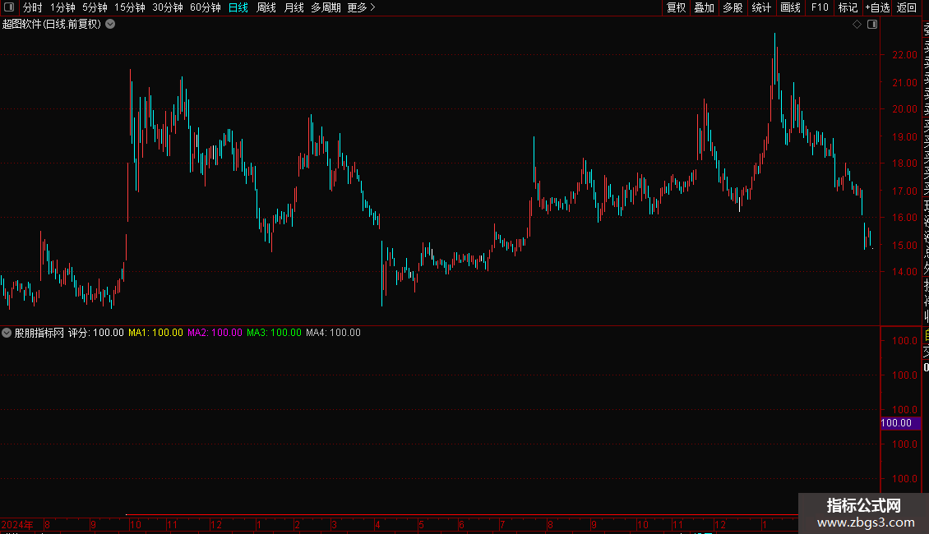The height and width of the screenshot is (534, 929).
Task: Click the MA4: 100.00 gray label
Action: click(334, 333)
